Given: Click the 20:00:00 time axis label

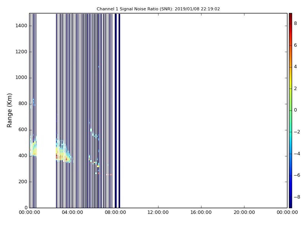Looking at the screenshot, I should pos(244,212).
